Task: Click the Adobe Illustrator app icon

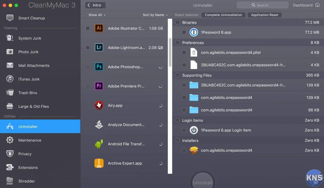Action: [x=99, y=28]
